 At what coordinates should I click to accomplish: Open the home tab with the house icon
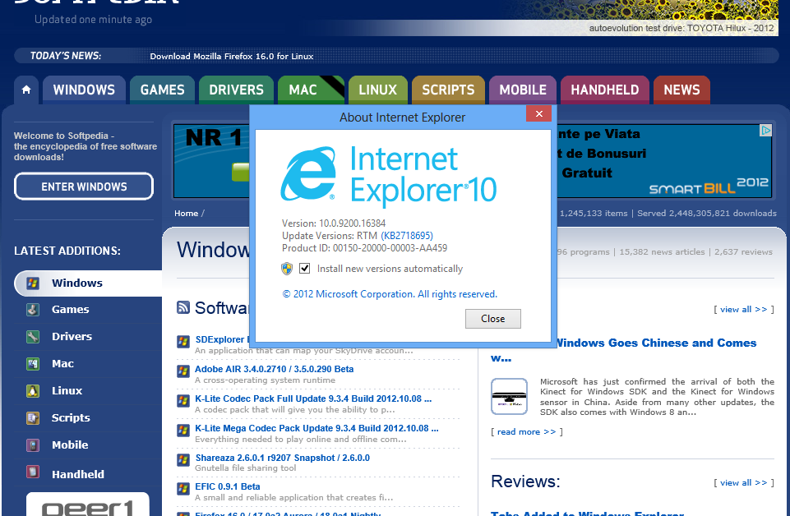(x=25, y=90)
